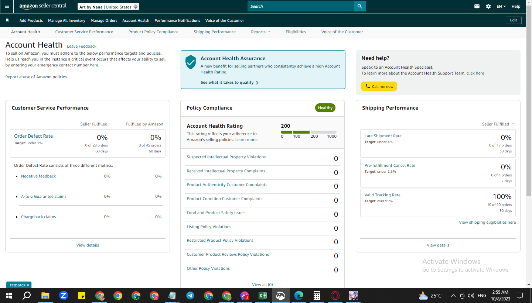Open File Explorer from the taskbar
The image size is (532, 303).
click(x=45, y=296)
